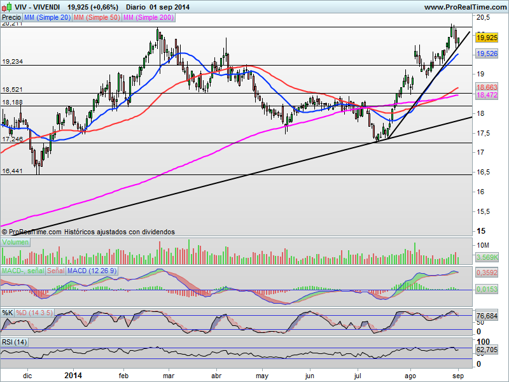Click the 18,188 horizontal level label
The width and height of the screenshot is (509, 382).
point(12,103)
